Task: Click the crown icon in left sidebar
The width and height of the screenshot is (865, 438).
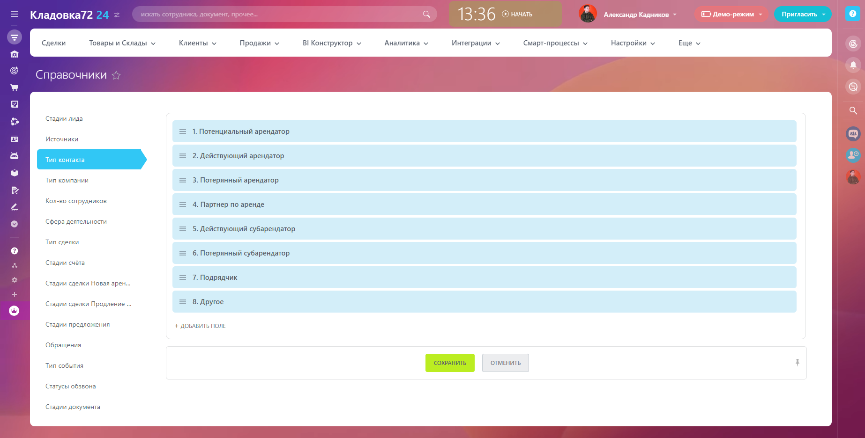Action: click(14, 311)
